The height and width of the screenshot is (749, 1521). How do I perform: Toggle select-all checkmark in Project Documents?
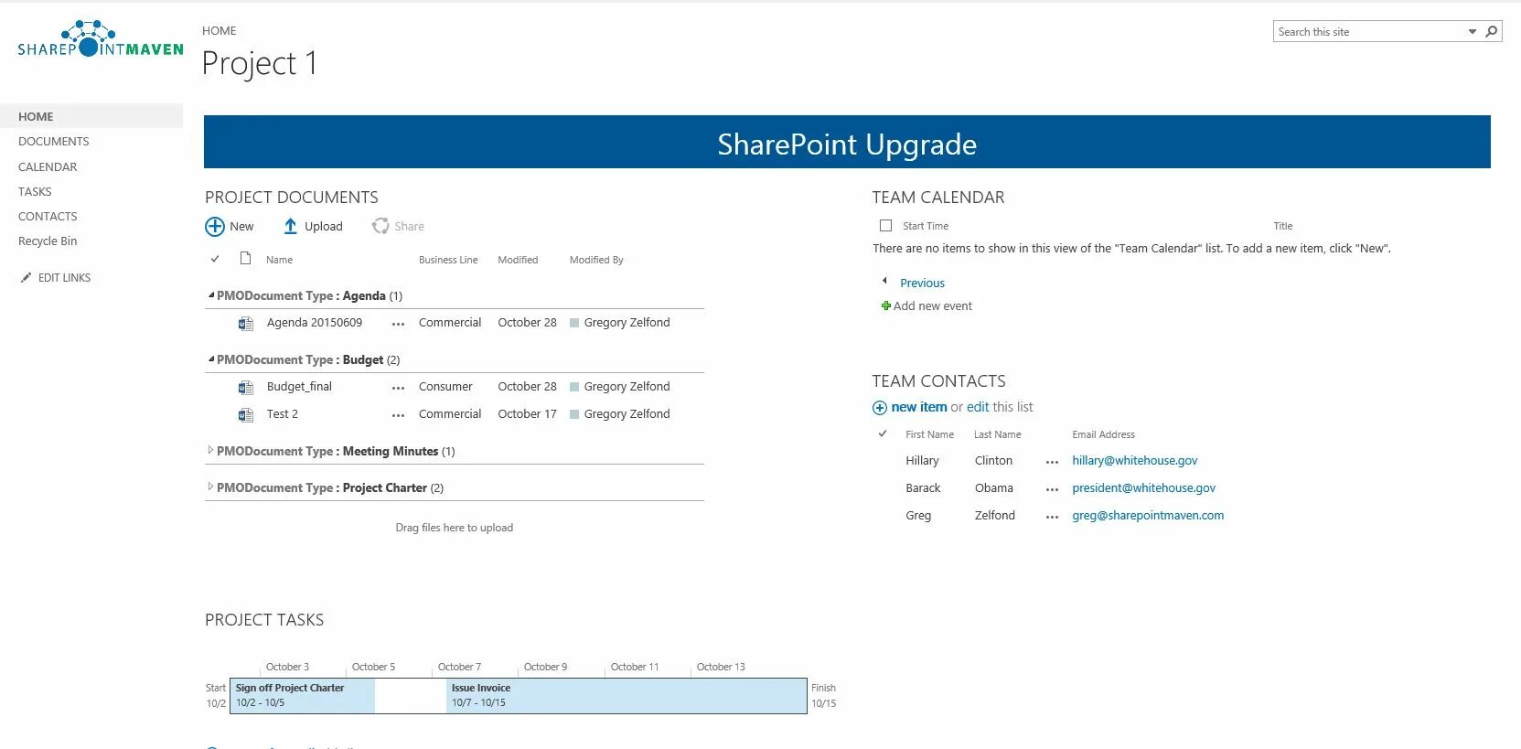215,259
